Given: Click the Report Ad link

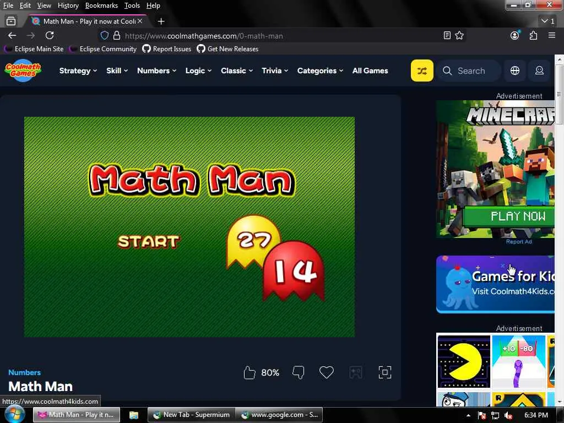Looking at the screenshot, I should 519,242.
